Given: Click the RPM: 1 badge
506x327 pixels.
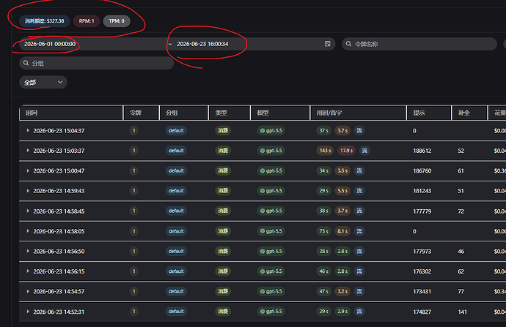Looking at the screenshot, I should (87, 21).
